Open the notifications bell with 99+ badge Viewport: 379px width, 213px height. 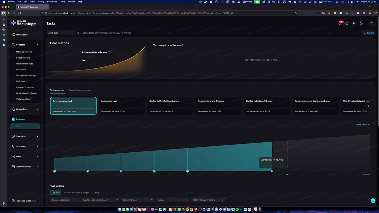[x=340, y=23]
